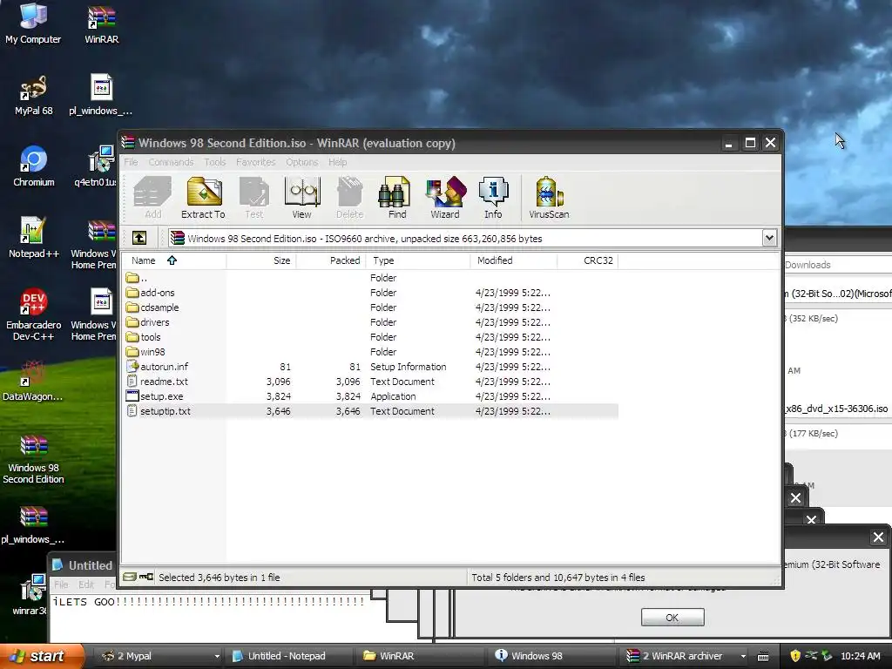Click the status bar key icon
The image size is (892, 669).
(x=146, y=577)
